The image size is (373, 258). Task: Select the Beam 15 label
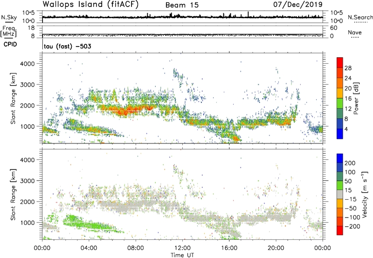point(182,5)
